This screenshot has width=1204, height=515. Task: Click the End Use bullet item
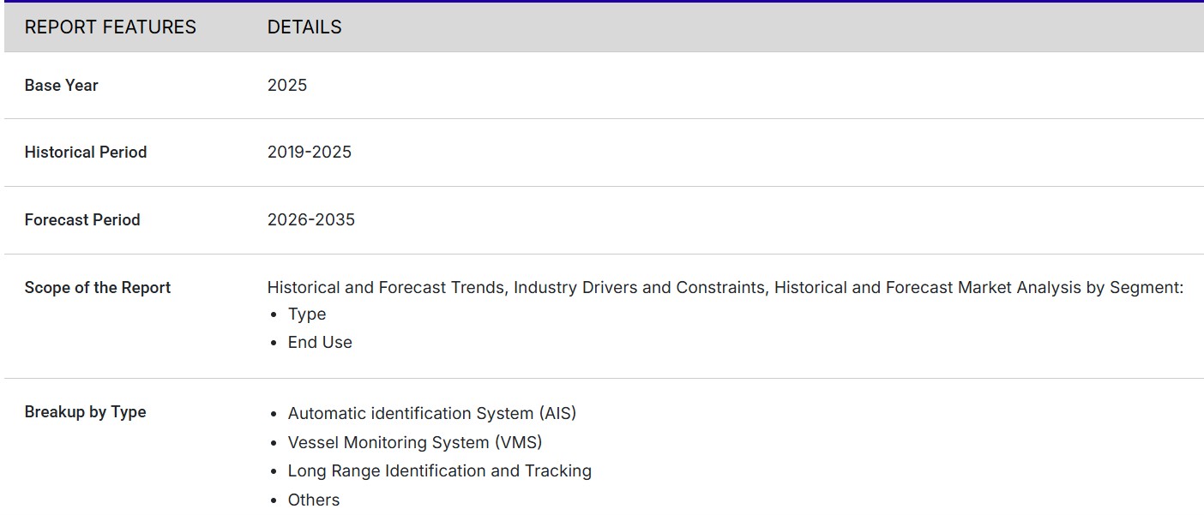coord(320,343)
